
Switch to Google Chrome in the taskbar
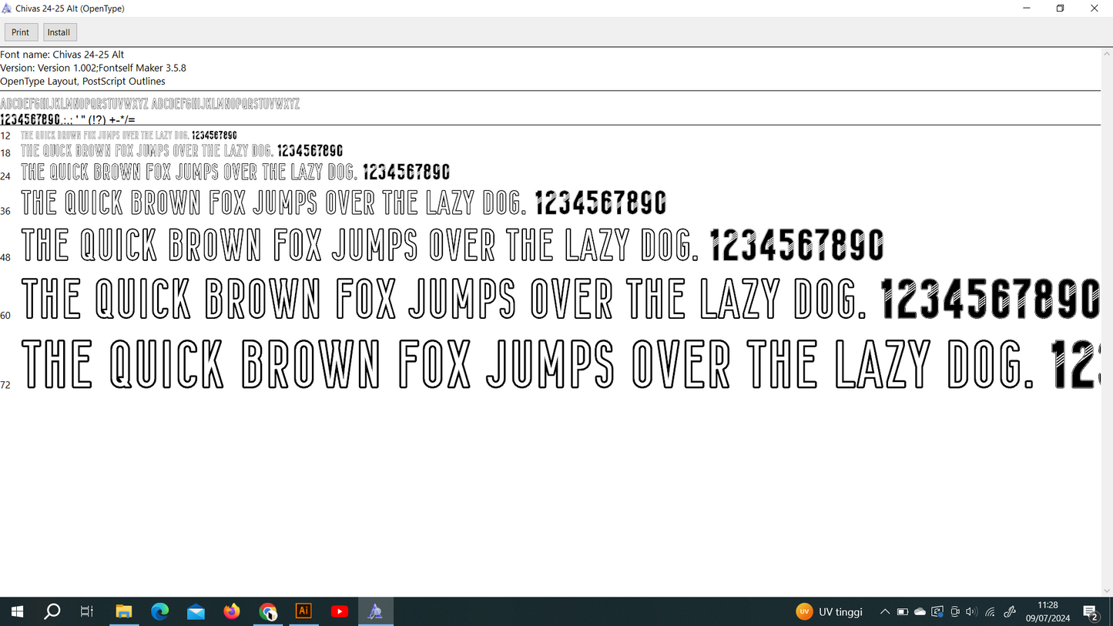(x=267, y=611)
